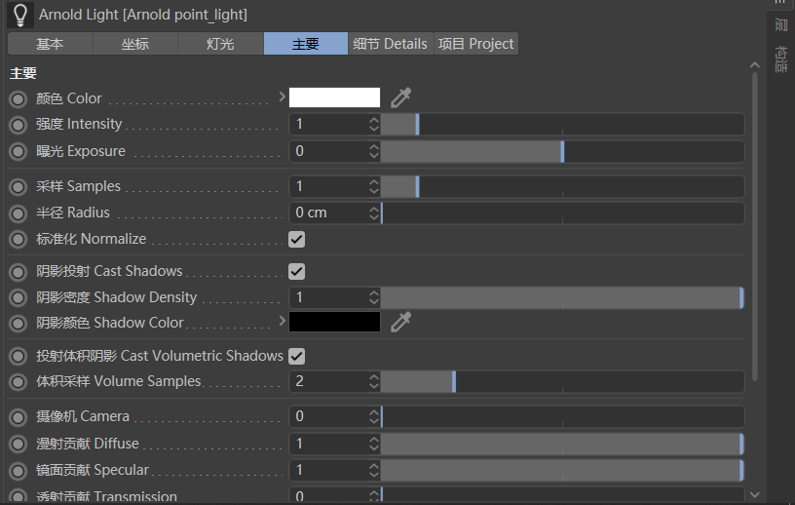The image size is (795, 505).
Task: Toggle the Diffuse keyframe dot
Action: (x=18, y=445)
